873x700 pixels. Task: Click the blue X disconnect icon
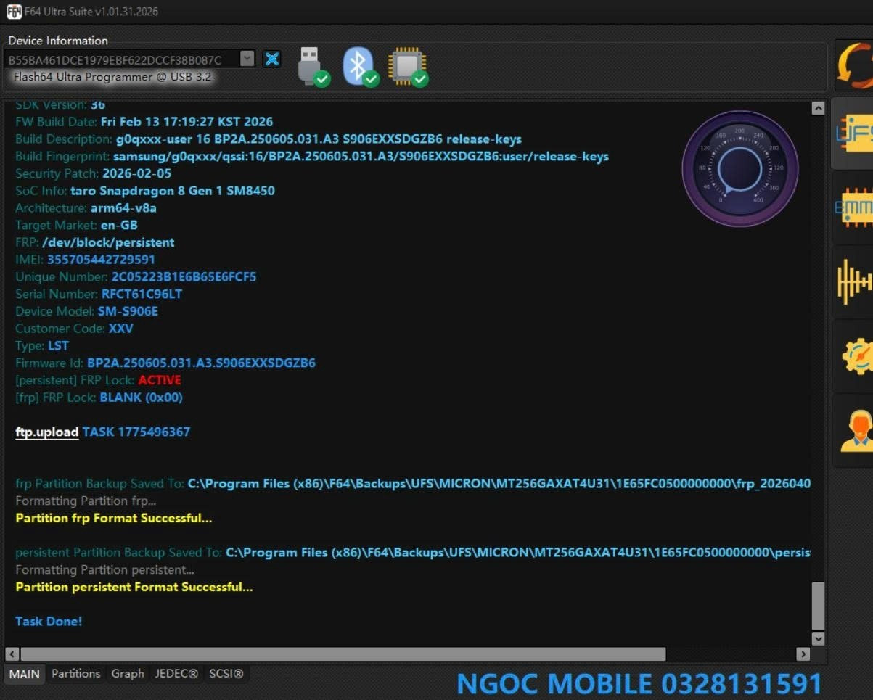tap(272, 59)
